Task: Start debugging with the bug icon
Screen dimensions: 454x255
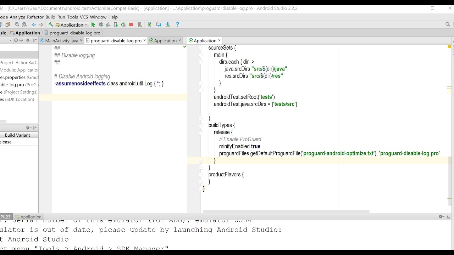Action: [101, 25]
